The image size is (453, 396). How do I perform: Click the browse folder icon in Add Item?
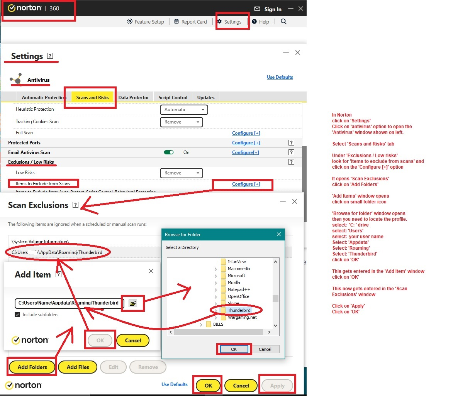[132, 303]
